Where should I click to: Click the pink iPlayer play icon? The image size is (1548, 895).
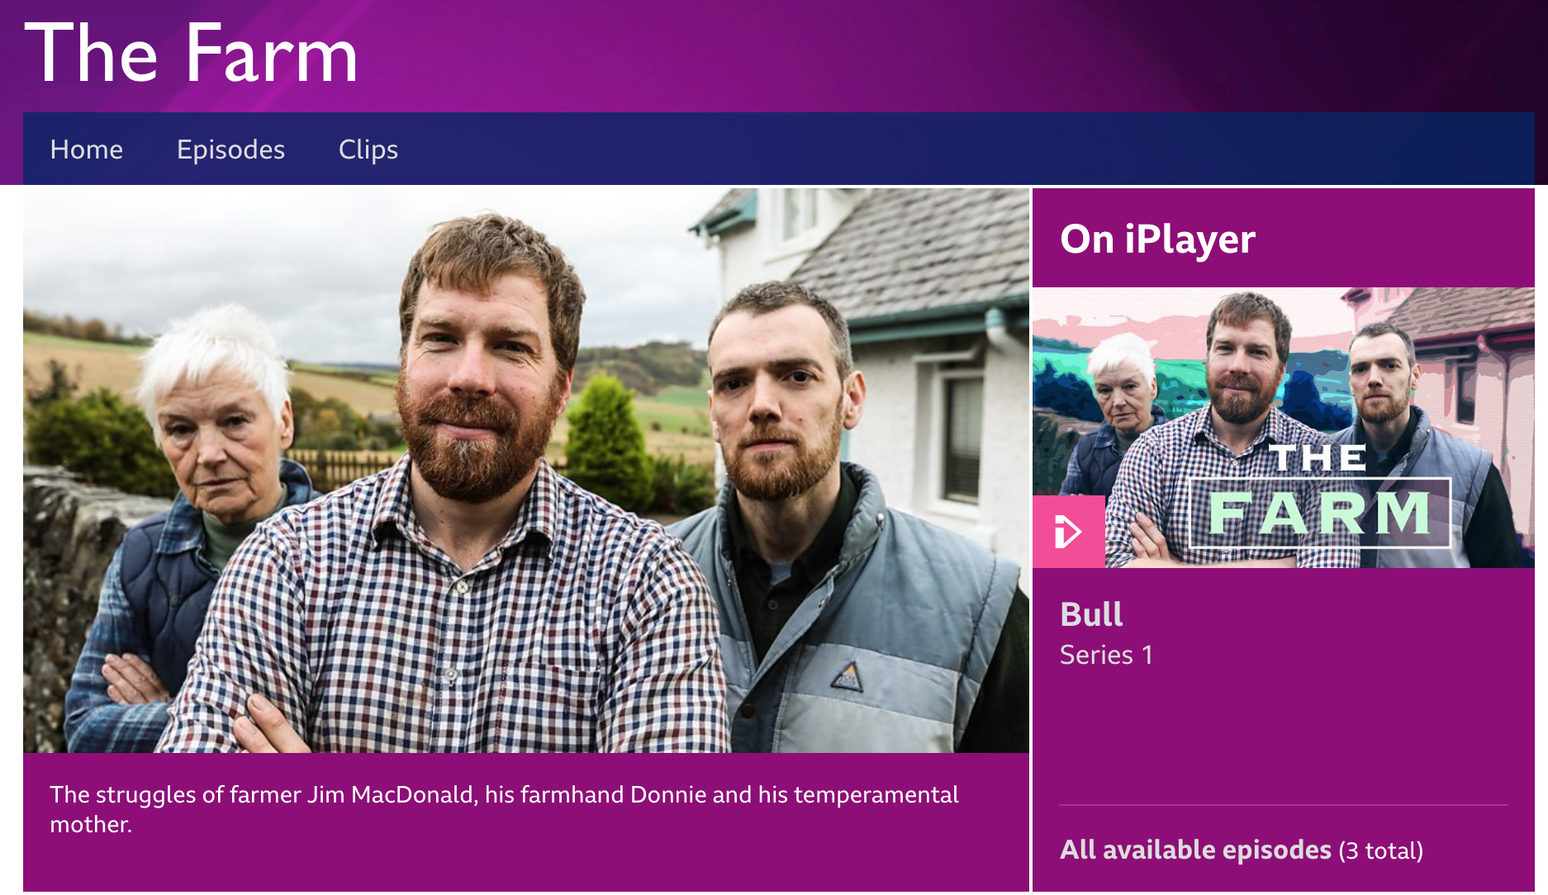pos(1068,531)
